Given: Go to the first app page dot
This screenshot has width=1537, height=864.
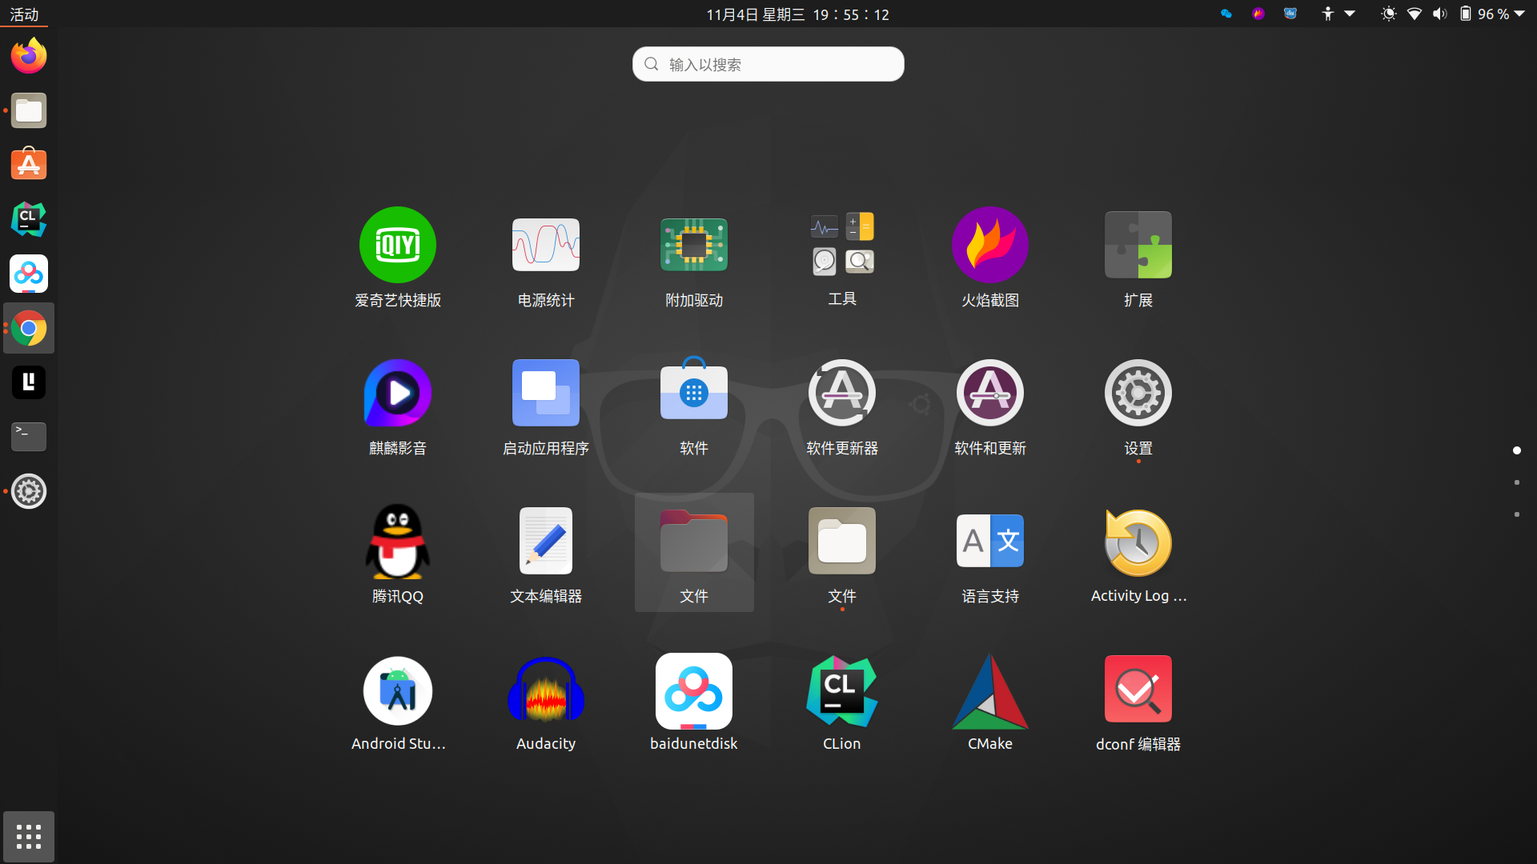Looking at the screenshot, I should 1517,450.
